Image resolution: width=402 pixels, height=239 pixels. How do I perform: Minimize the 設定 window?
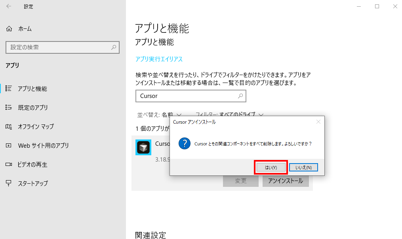[x=359, y=6]
